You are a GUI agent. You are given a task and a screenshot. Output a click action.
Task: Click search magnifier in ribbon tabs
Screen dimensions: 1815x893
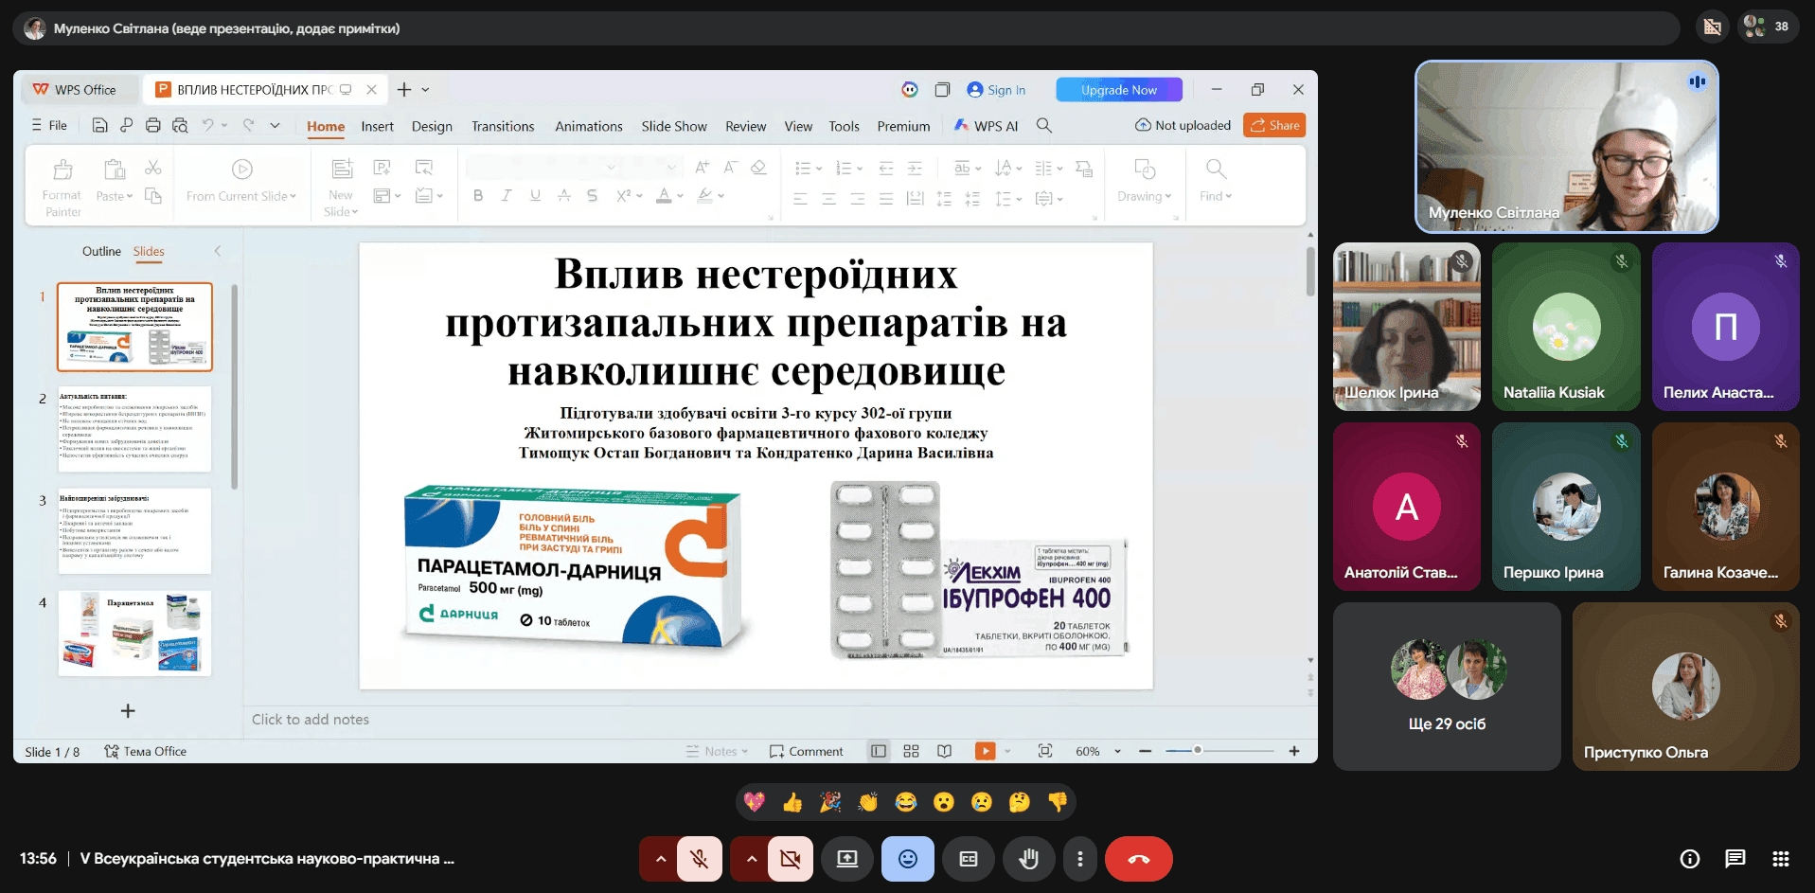1044,125
